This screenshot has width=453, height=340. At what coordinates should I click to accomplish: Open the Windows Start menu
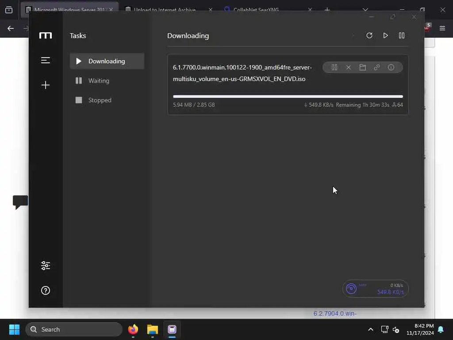pos(14,329)
